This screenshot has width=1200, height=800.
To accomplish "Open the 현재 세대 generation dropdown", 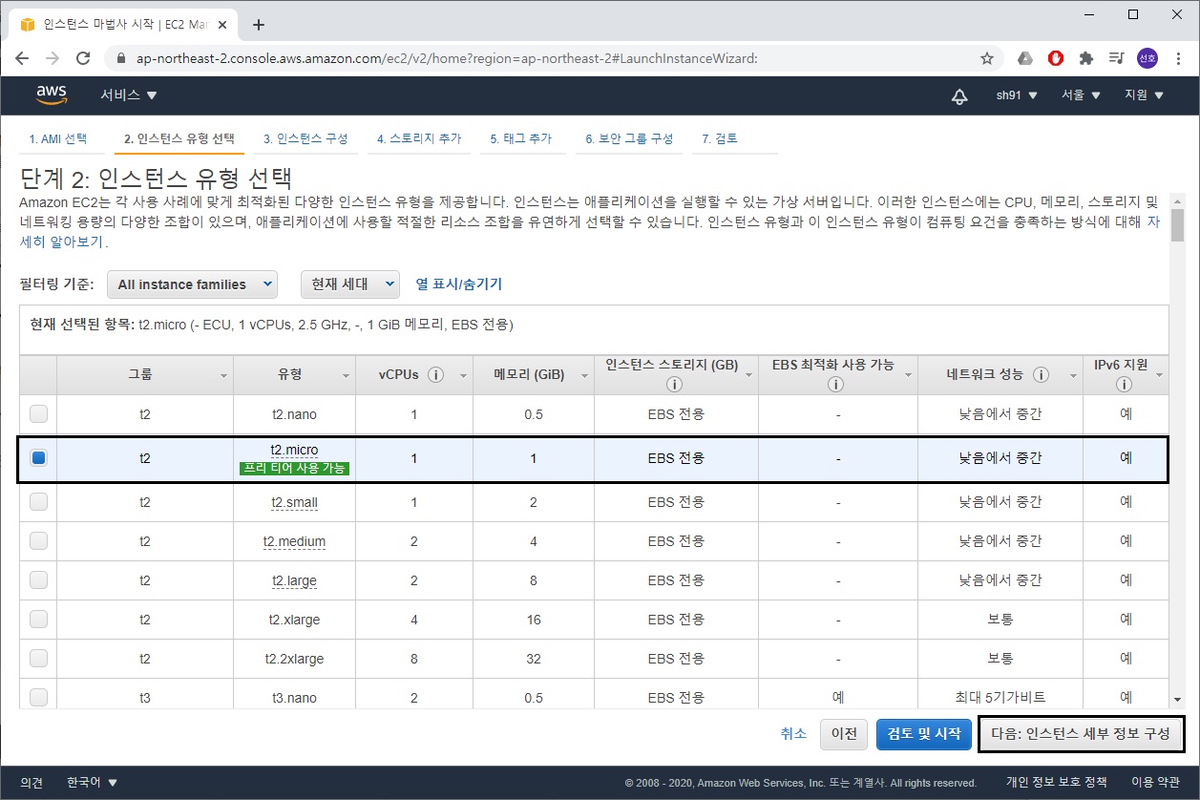I will point(350,284).
